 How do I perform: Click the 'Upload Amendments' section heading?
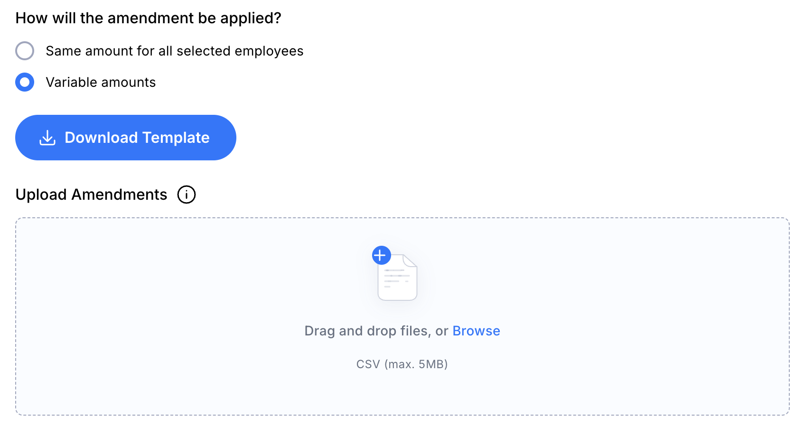[x=91, y=195]
